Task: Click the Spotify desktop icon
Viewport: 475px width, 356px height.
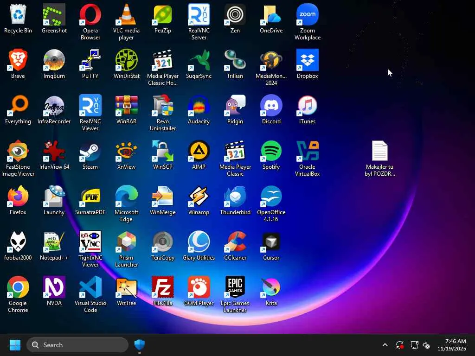Action: point(271,152)
